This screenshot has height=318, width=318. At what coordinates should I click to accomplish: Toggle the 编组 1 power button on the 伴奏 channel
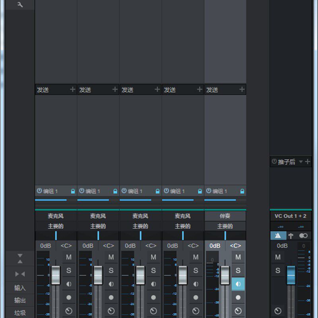click(x=209, y=191)
